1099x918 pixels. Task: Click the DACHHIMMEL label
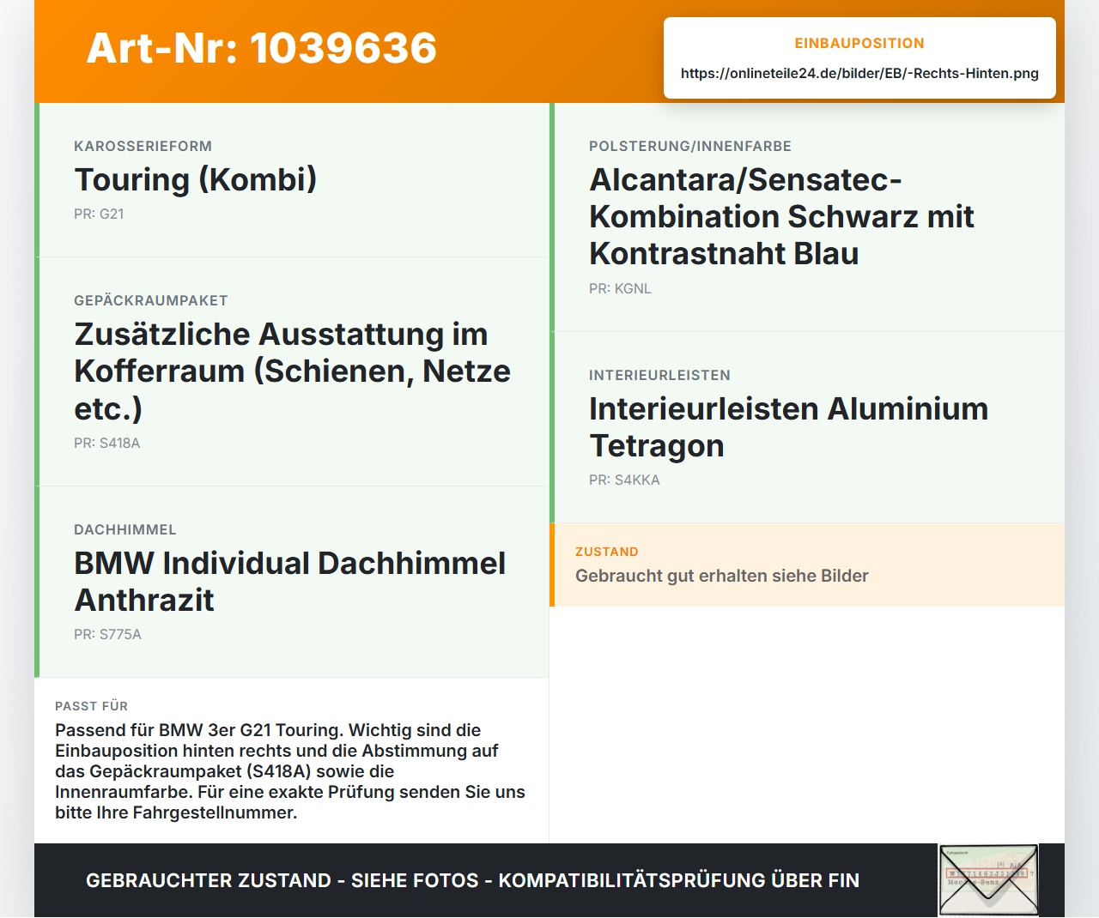click(x=125, y=529)
